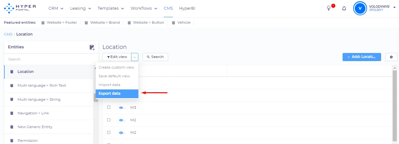Viewport: 399px width, 144px height.
Task: Click the Vehicle featured entity icon
Action: click(173, 23)
